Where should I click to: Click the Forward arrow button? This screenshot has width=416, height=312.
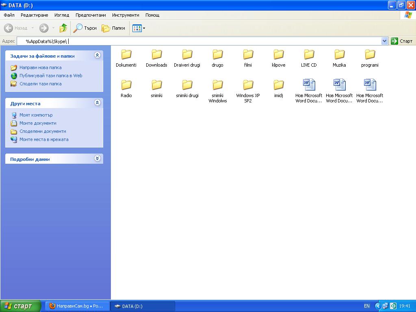point(44,28)
